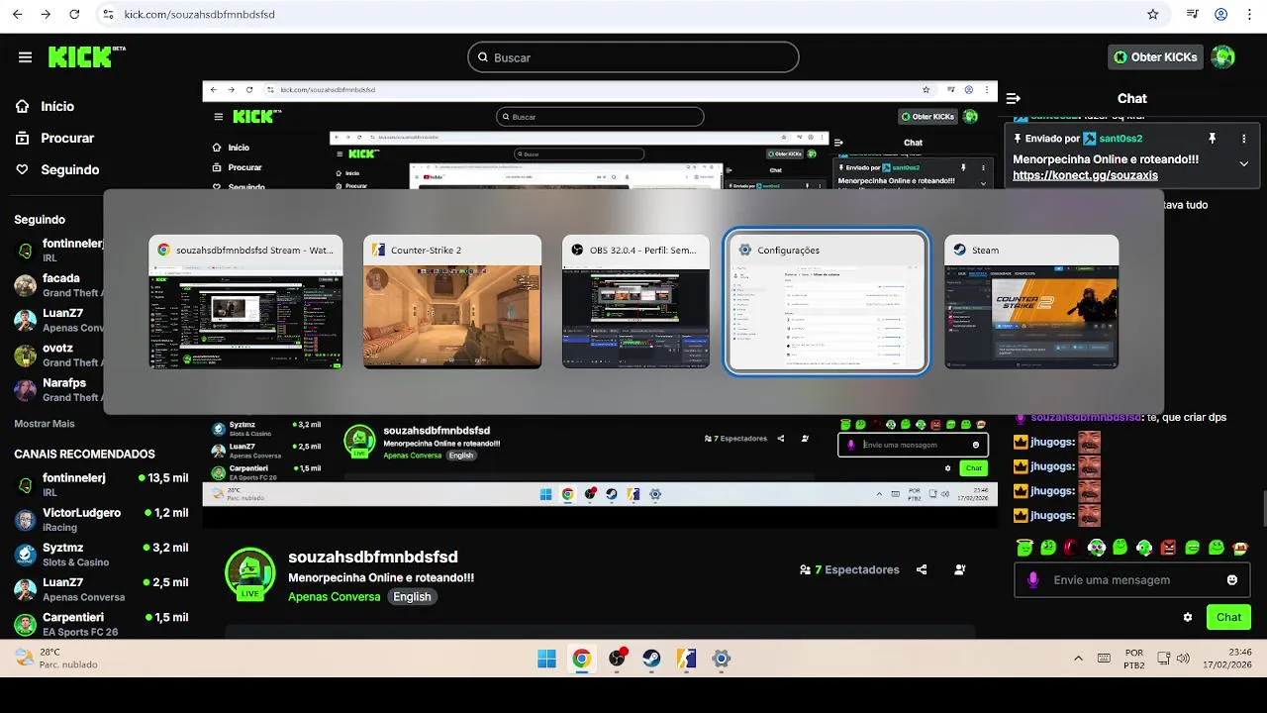Switch to souzahsdbfmnbdsfsd Stream Chrome window thumbnail
Viewport: 1267px width, 713px height.
245,302
